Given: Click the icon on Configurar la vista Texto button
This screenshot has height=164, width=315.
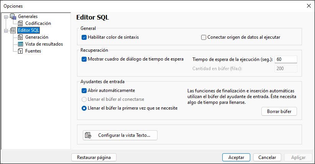Looking at the screenshot, I should tap(88, 135).
